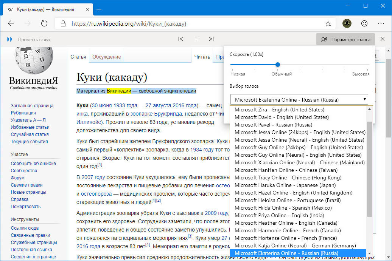Open the Свежие правки link
This screenshot has width=392, height=261.
pos(27,185)
